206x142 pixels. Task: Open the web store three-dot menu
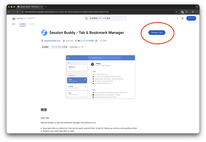[x=177, y=18]
